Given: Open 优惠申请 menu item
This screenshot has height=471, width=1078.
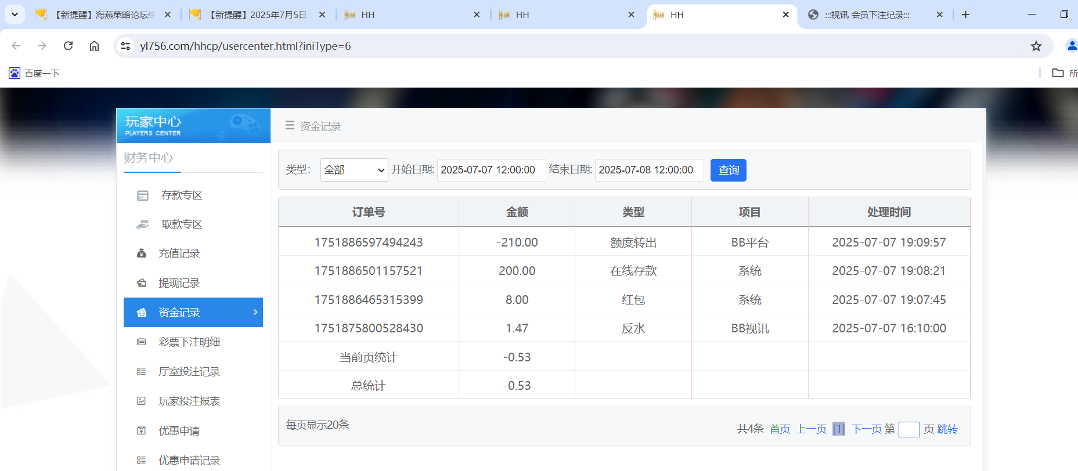Looking at the screenshot, I should (179, 431).
